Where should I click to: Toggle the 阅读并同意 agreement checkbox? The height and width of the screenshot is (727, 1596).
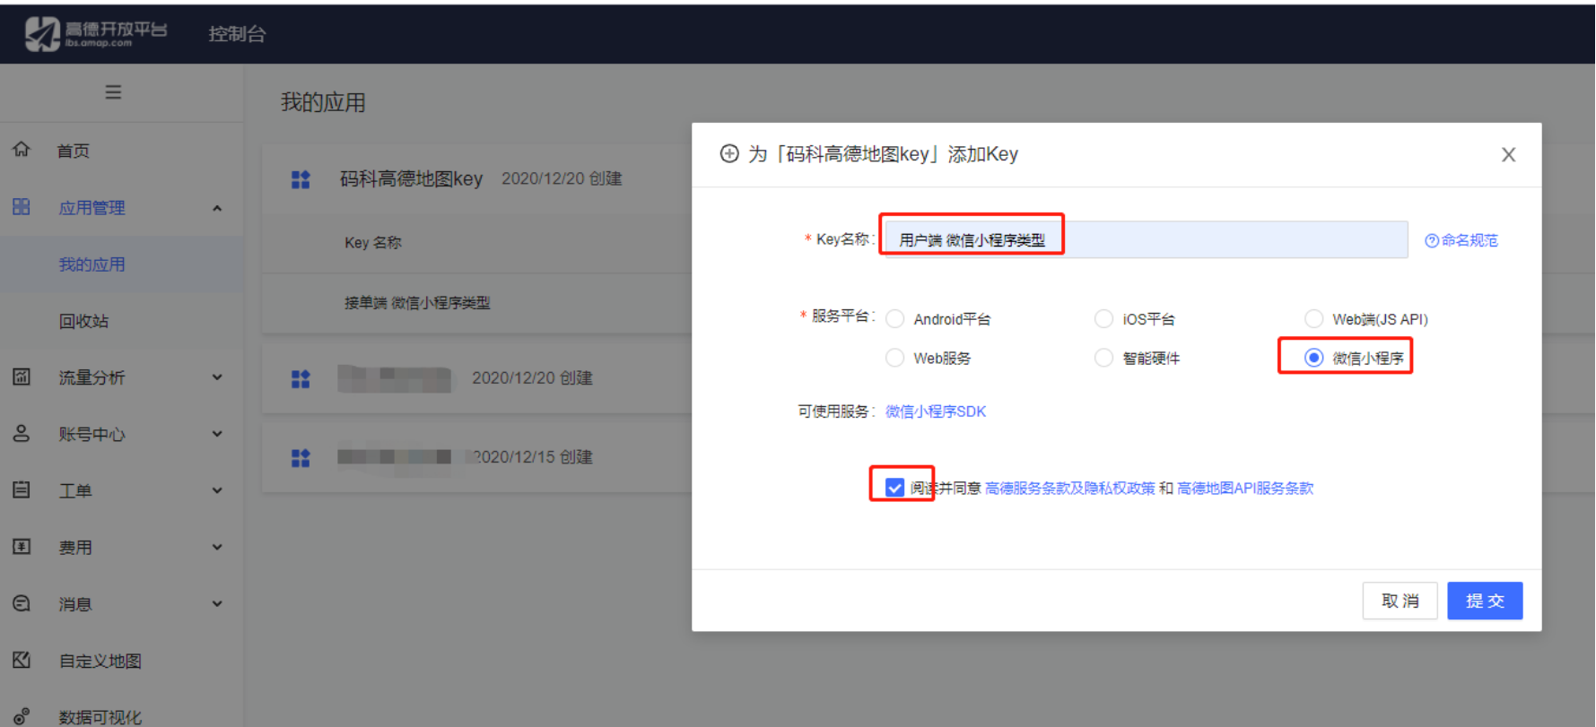tap(894, 487)
